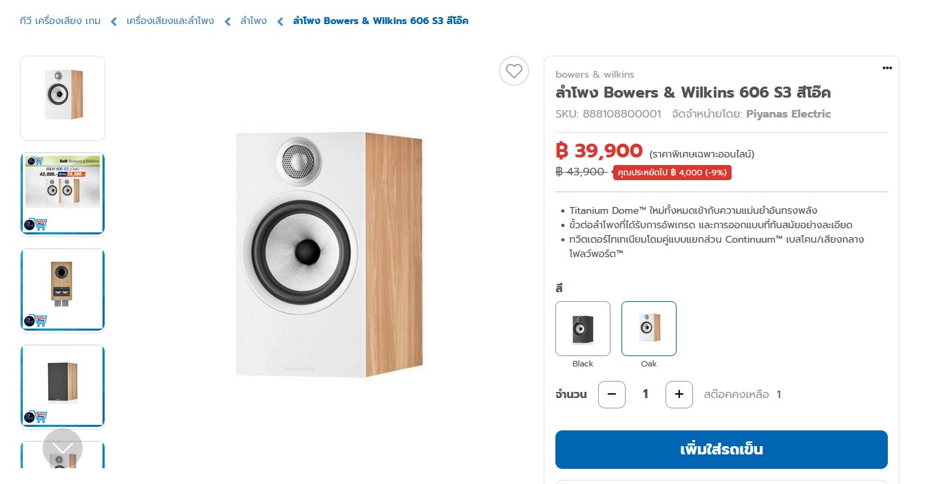Add speaker to wishlist with heart icon
This screenshot has width=936, height=484.
513,71
